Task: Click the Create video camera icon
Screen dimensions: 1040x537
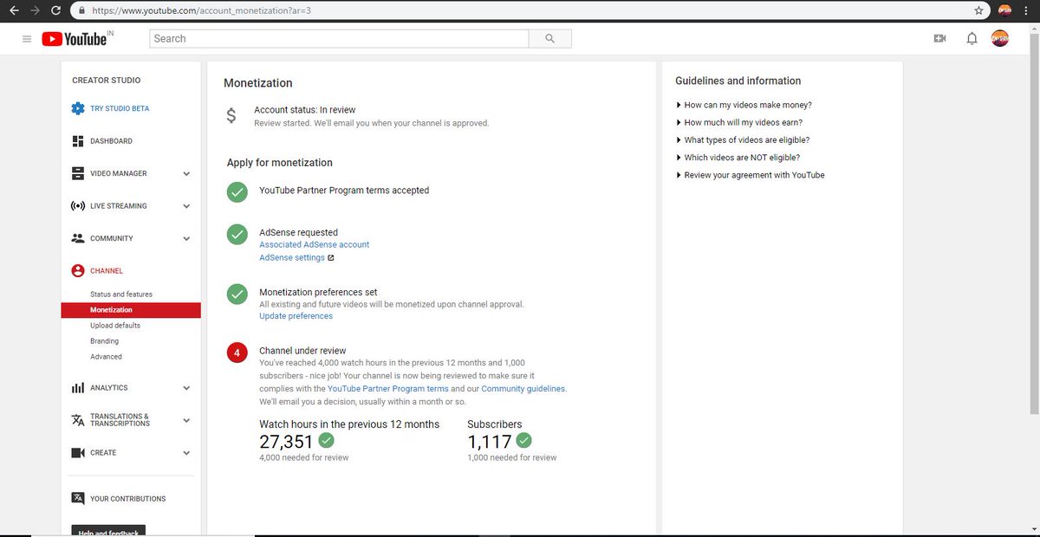Action: pos(78,453)
